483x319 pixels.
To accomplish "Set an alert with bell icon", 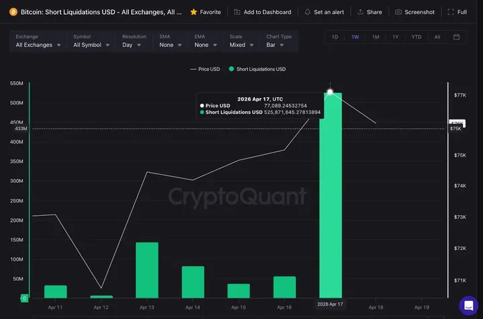I will pyautogui.click(x=326, y=12).
